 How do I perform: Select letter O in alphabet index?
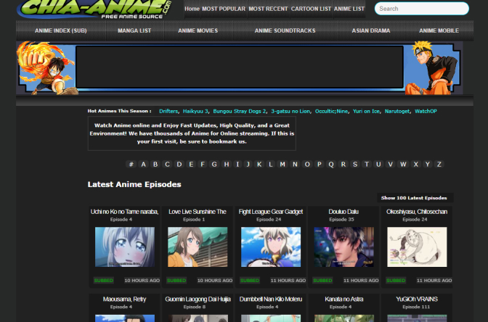click(x=307, y=164)
